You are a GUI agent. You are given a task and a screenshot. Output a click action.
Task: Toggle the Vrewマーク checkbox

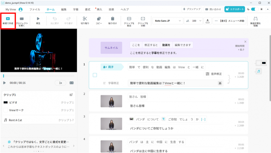point(6,110)
